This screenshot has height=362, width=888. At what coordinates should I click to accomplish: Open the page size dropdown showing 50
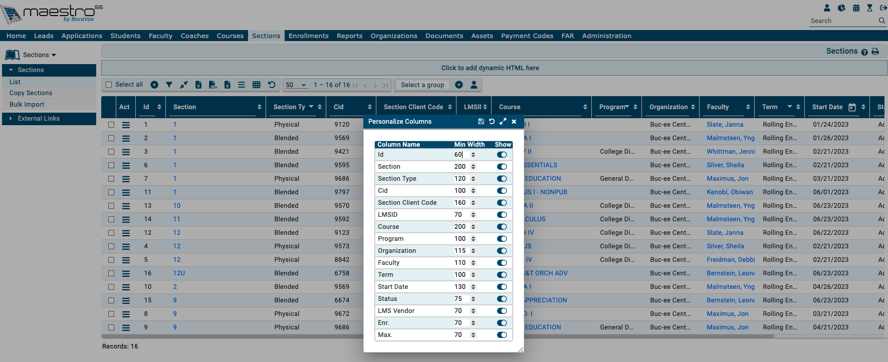pyautogui.click(x=296, y=85)
